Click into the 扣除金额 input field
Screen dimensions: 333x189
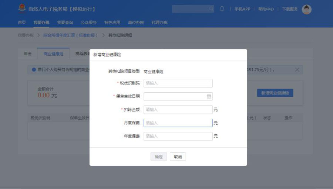tap(178, 110)
